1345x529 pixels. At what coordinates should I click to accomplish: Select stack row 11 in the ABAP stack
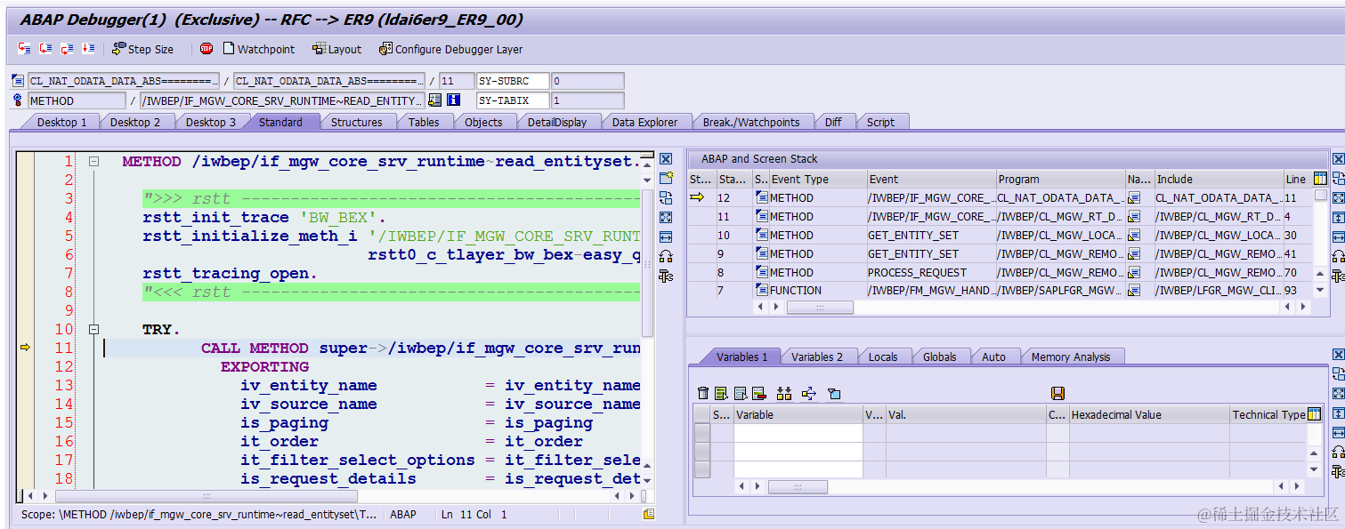pyautogui.click(x=1000, y=216)
